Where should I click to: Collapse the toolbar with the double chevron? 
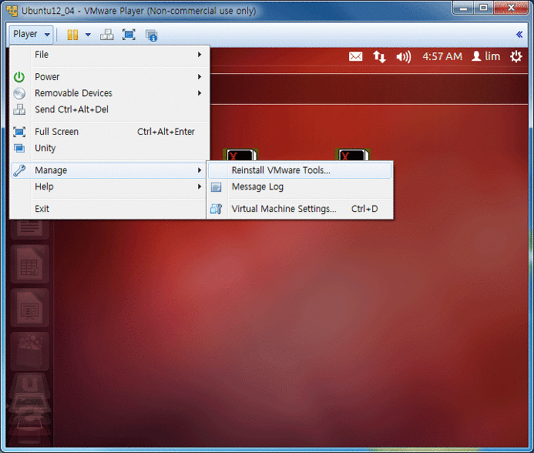(519, 35)
